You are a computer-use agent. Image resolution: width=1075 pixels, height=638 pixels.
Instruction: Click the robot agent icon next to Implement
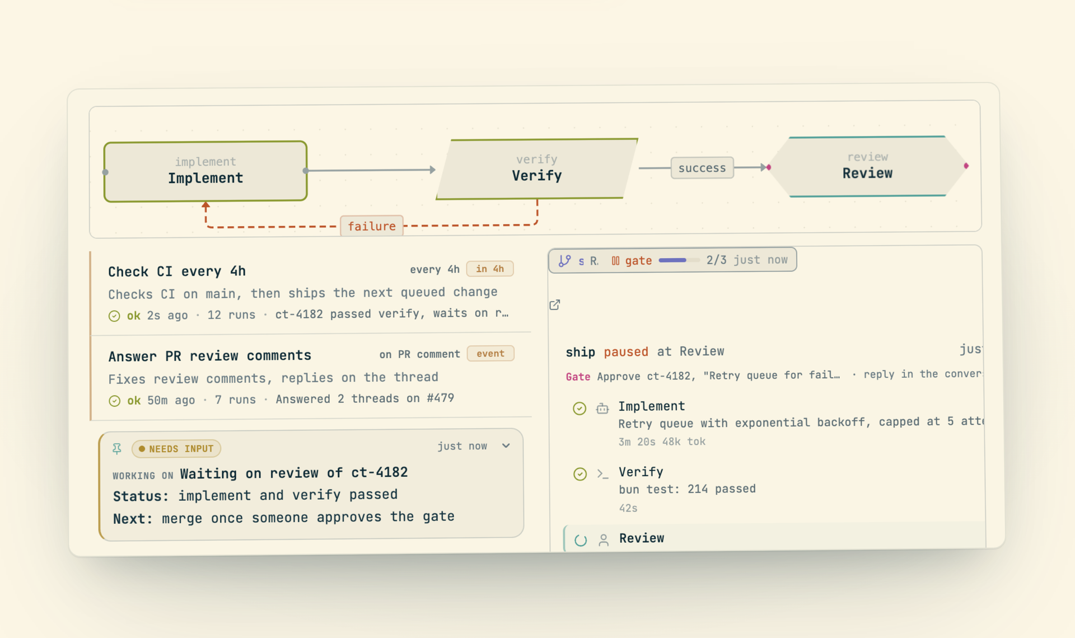click(602, 409)
